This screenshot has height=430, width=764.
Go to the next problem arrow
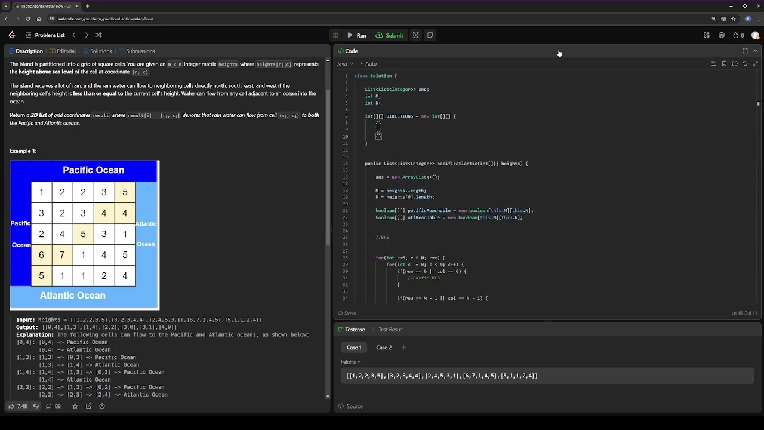pos(87,35)
